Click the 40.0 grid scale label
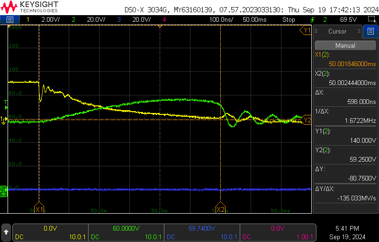 pos(15,140)
